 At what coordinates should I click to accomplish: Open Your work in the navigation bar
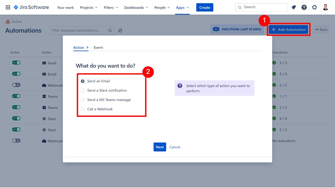coord(65,8)
